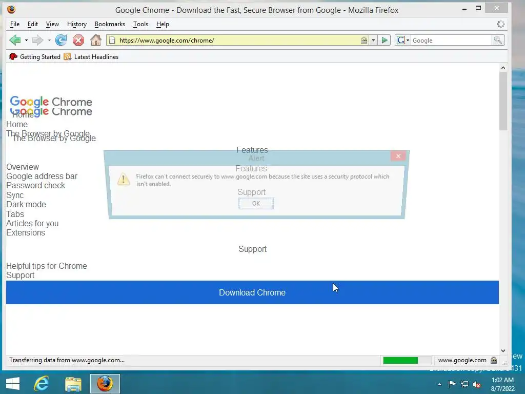The width and height of the screenshot is (525, 394).
Task: Click the Tabs link
Action: (x=15, y=214)
